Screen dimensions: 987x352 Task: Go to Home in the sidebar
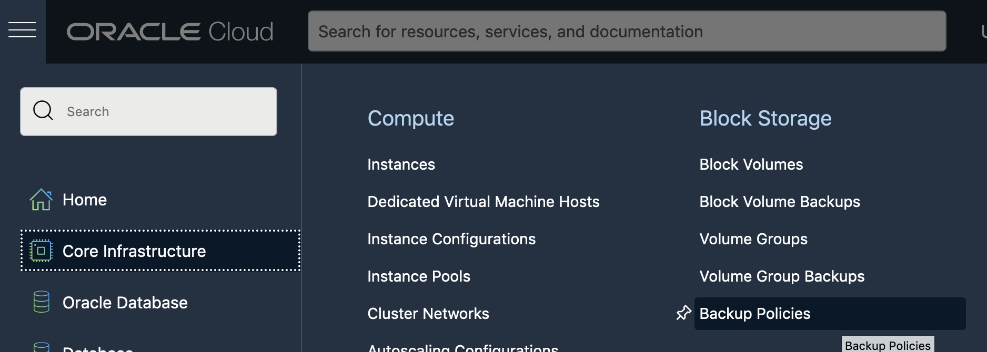(x=85, y=200)
